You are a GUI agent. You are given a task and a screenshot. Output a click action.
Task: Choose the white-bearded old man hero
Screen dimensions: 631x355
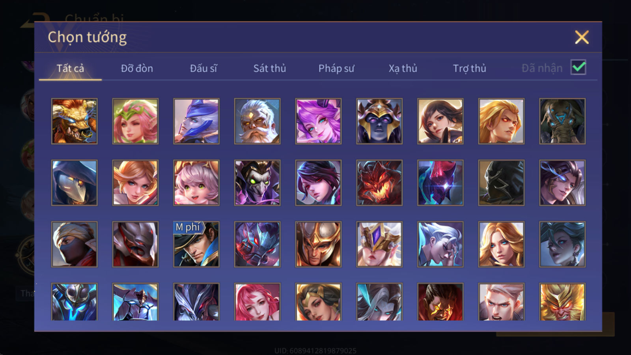pyautogui.click(x=257, y=121)
